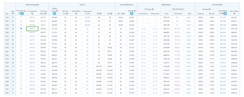Click OAS value $9,030 for 2030
The height and width of the screenshot is (97, 244).
coord(110,47)
